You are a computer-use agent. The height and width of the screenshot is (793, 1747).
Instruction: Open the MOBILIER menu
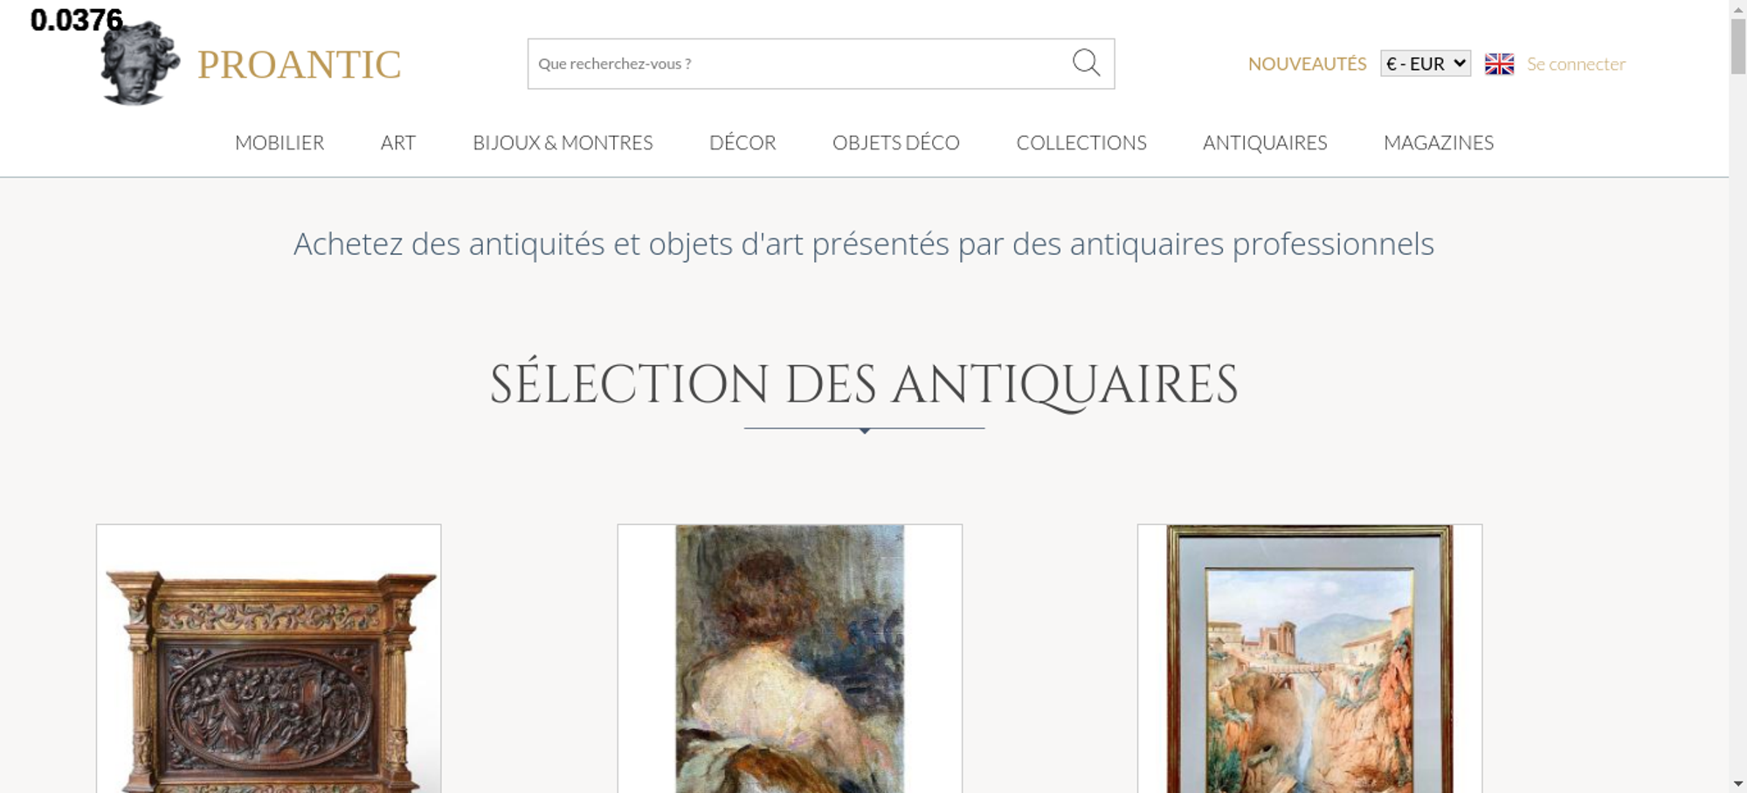(280, 142)
